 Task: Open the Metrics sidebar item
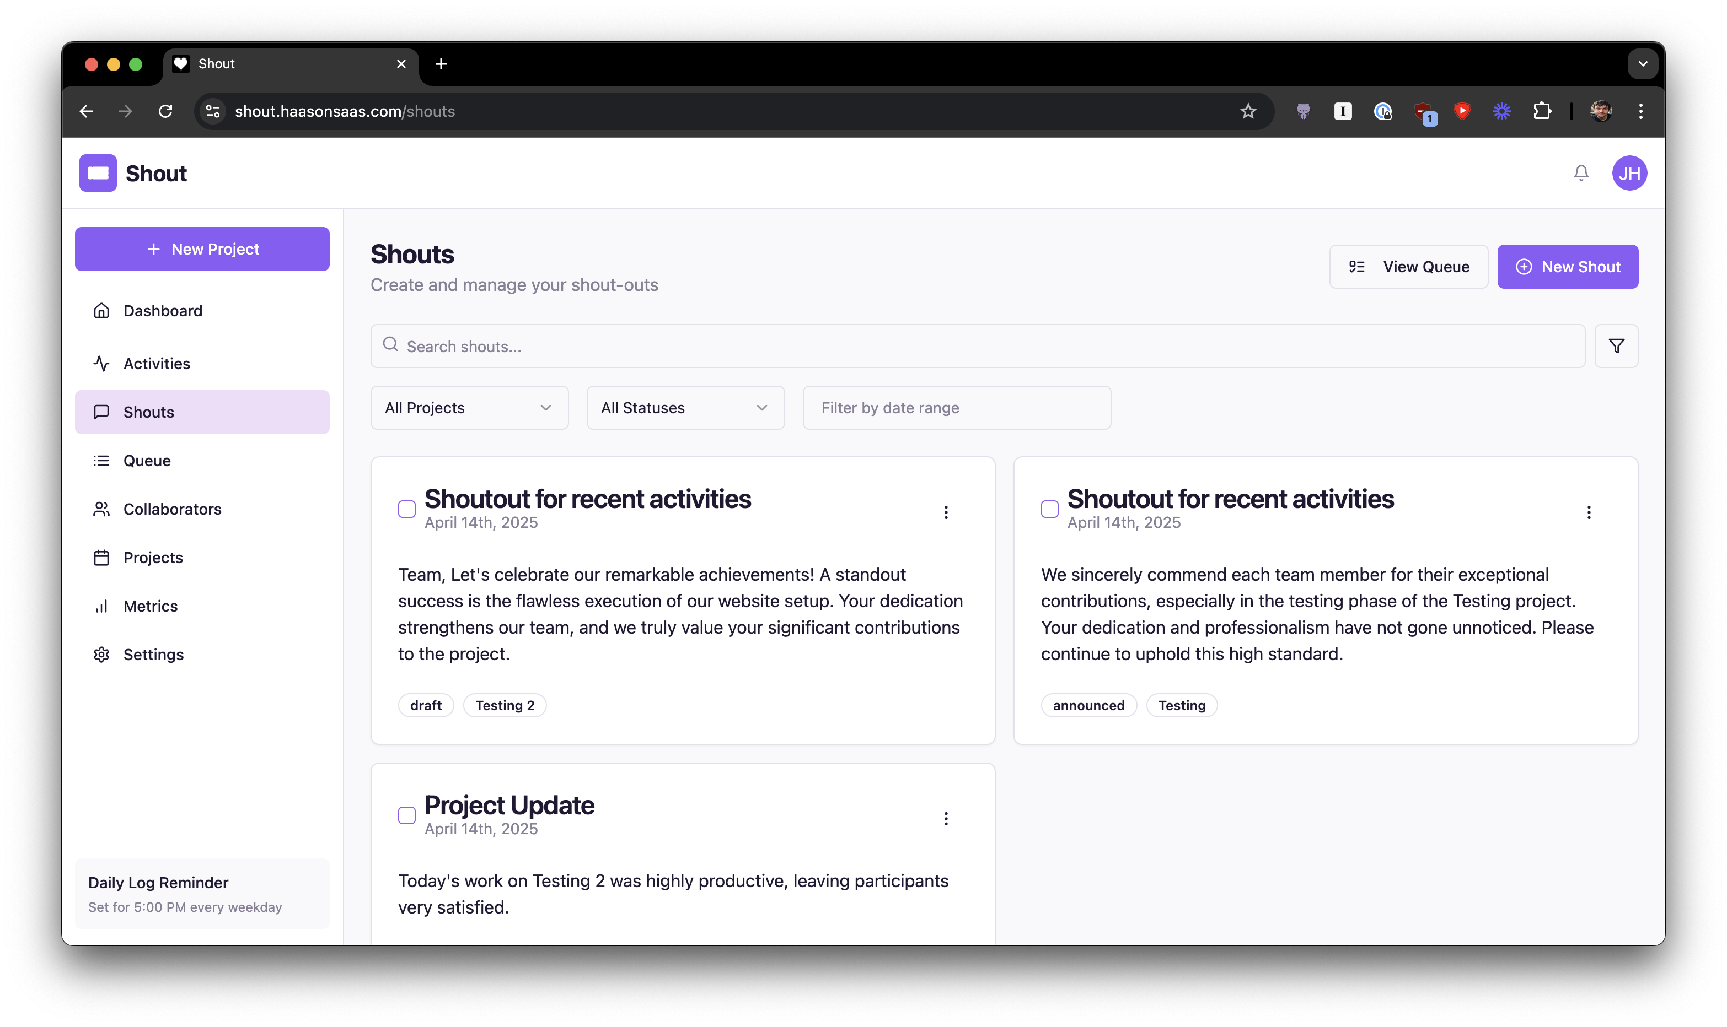pyautogui.click(x=151, y=606)
